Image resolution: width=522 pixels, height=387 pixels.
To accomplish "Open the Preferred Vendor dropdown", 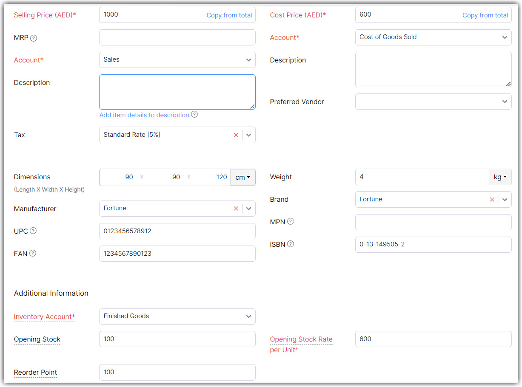I will pyautogui.click(x=505, y=102).
